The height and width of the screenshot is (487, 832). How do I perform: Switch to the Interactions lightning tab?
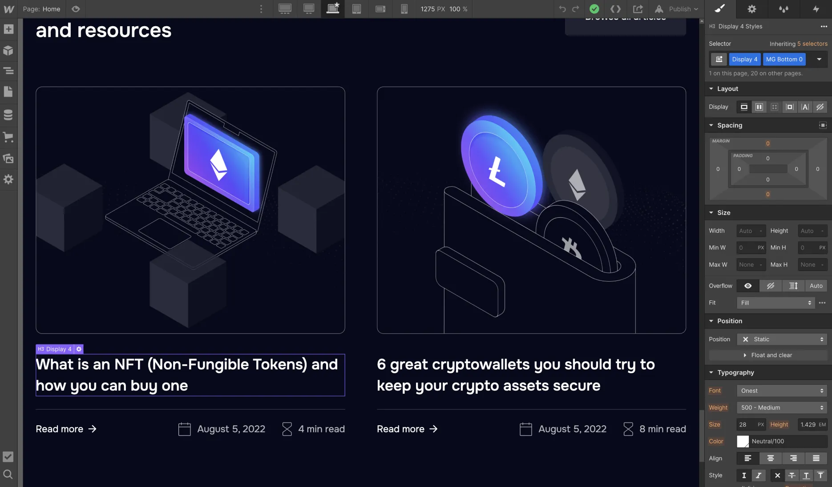[x=816, y=9]
